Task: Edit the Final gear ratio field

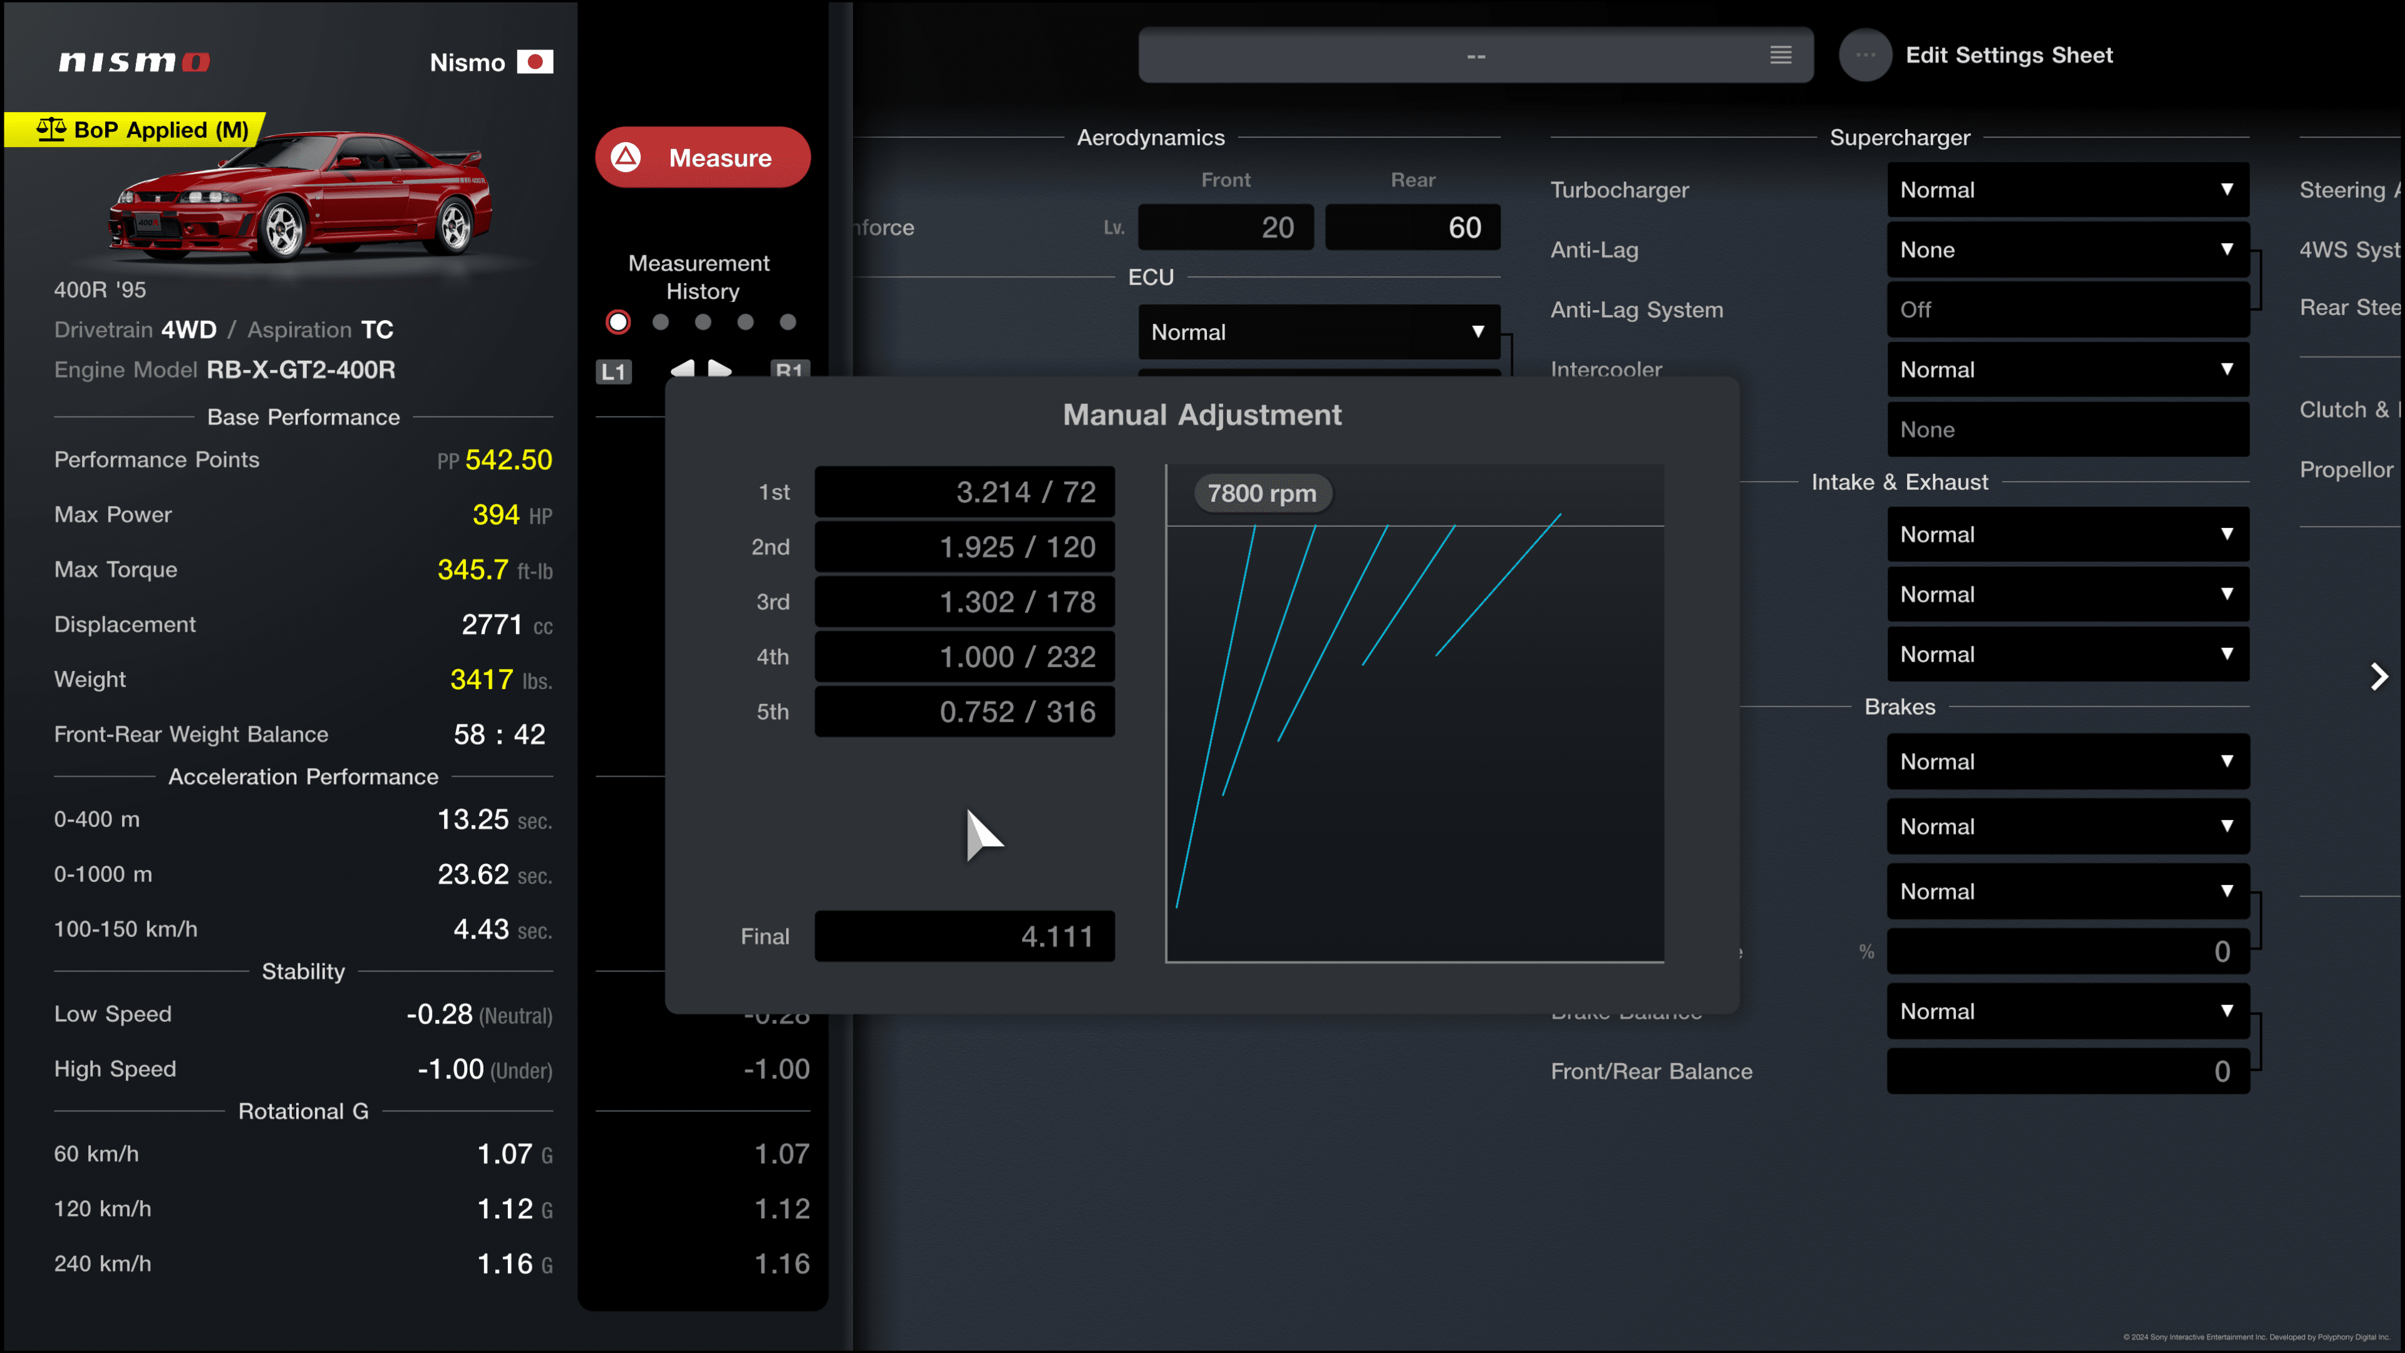Action: (x=965, y=936)
